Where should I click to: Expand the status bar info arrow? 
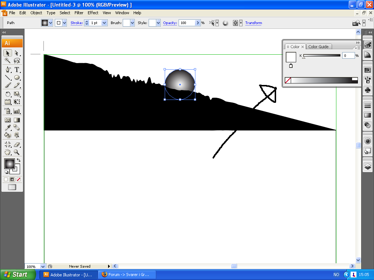pyautogui.click(x=109, y=266)
